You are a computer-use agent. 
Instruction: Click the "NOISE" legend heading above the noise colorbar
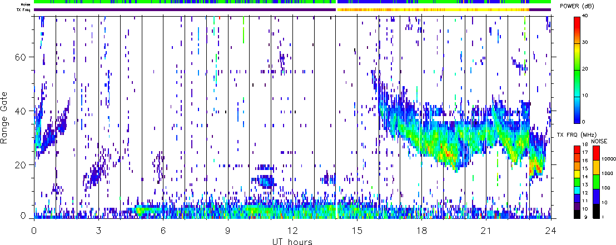point(599,141)
